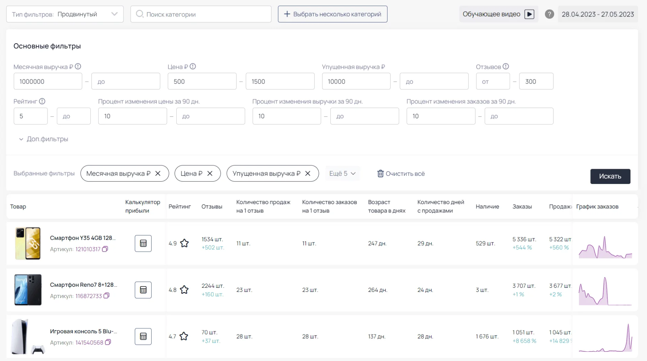Play the Обучающее видео tutorial icon

[529, 14]
